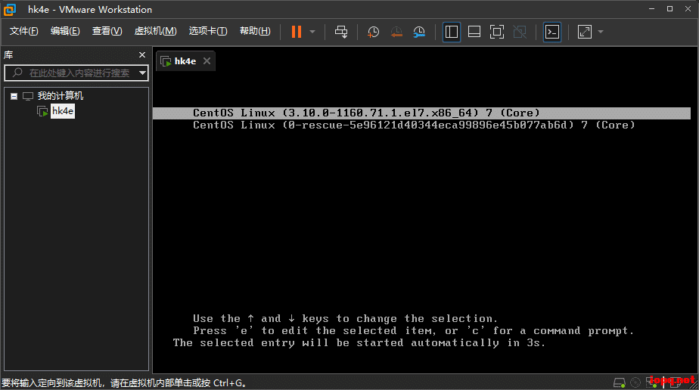The image size is (699, 390).
Task: Take a snapshot of this VM
Action: coord(373,32)
